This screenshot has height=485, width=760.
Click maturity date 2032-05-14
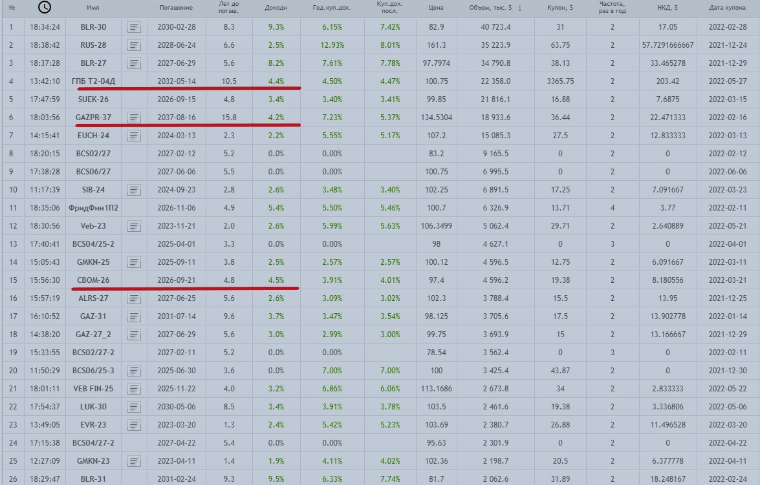[177, 81]
